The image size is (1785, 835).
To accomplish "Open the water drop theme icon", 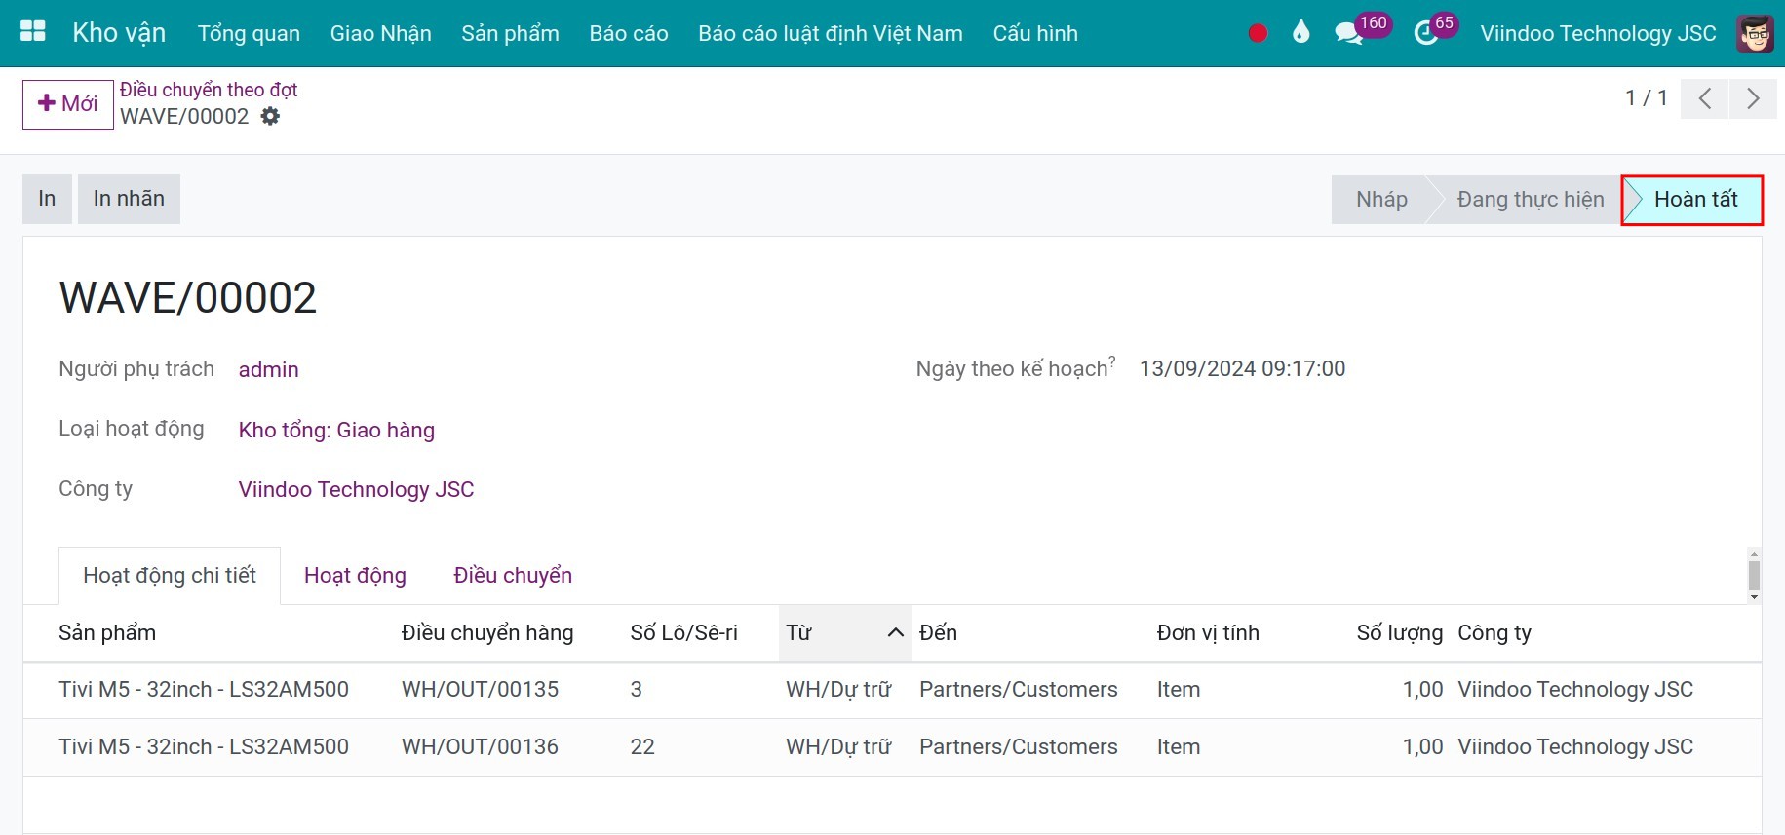I will click(1300, 33).
